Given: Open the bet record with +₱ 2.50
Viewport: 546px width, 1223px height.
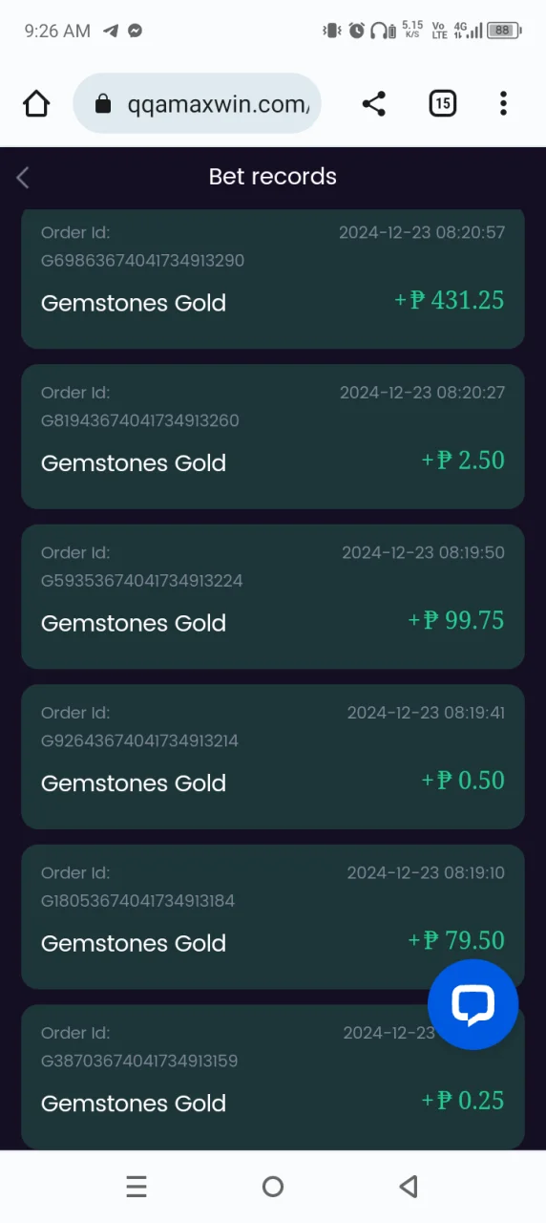Looking at the screenshot, I should [273, 437].
